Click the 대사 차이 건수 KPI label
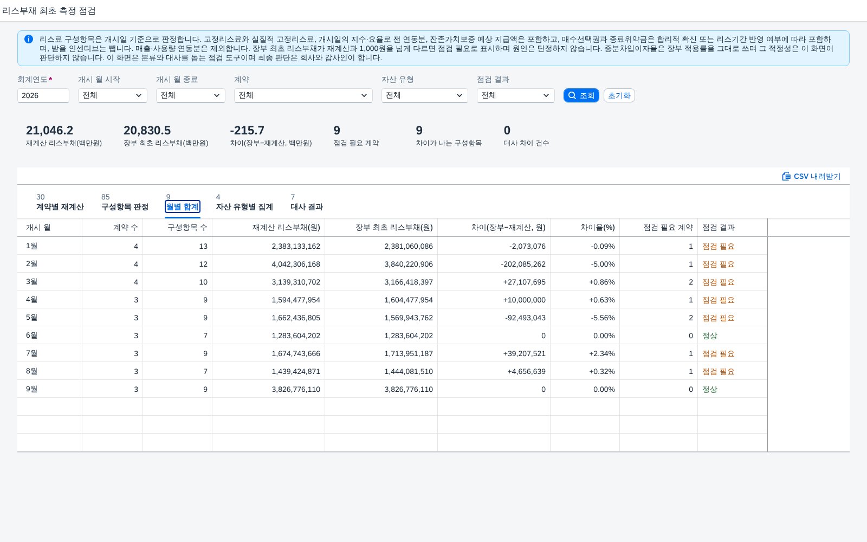Image resolution: width=867 pixels, height=542 pixels. pyautogui.click(x=527, y=143)
